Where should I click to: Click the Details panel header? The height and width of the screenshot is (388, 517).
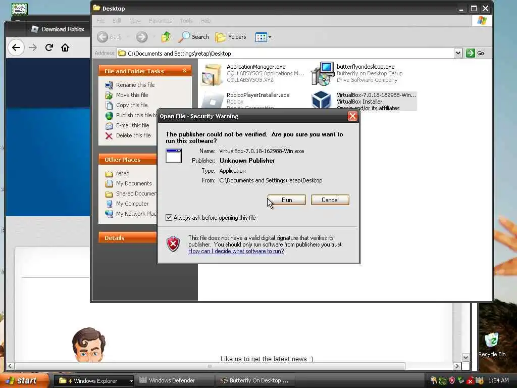(128, 238)
